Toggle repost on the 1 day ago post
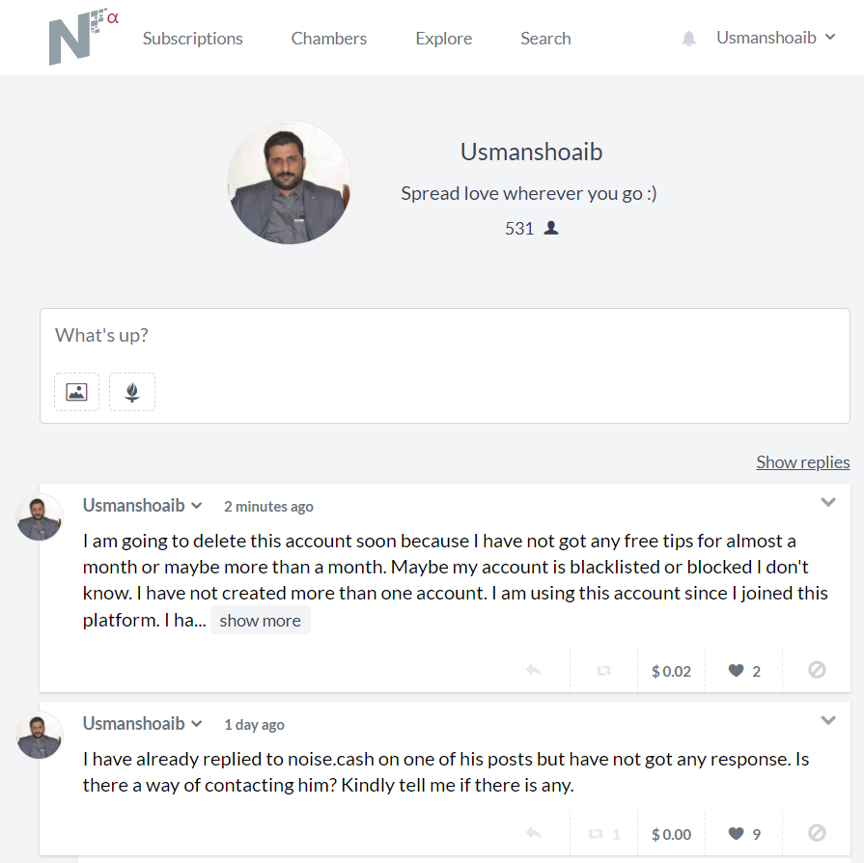This screenshot has height=863, width=864. [596, 833]
